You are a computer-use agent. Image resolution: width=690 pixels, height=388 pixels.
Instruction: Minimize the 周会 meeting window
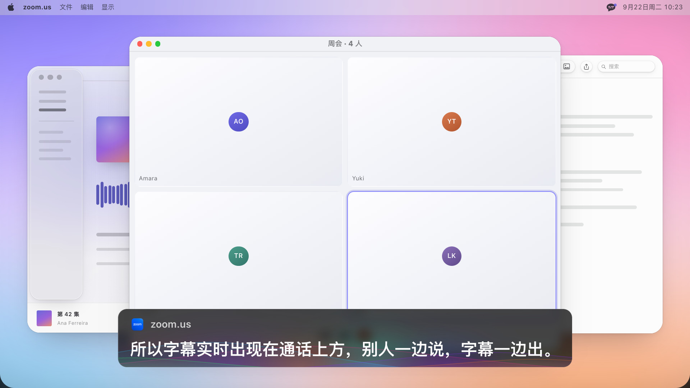pos(149,44)
